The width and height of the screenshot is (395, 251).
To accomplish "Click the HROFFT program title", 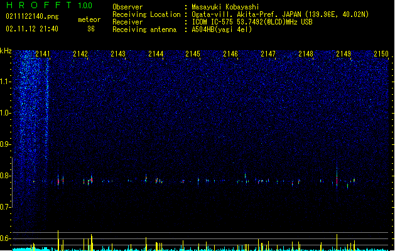I will [39, 5].
